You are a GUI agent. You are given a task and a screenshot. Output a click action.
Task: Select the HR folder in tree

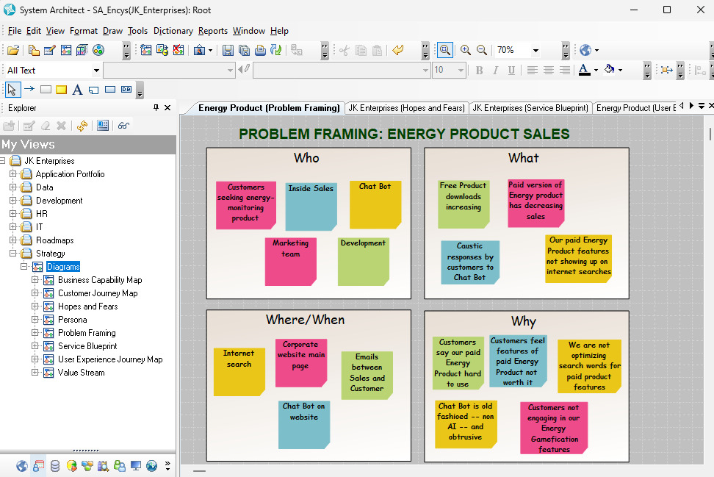click(x=42, y=214)
